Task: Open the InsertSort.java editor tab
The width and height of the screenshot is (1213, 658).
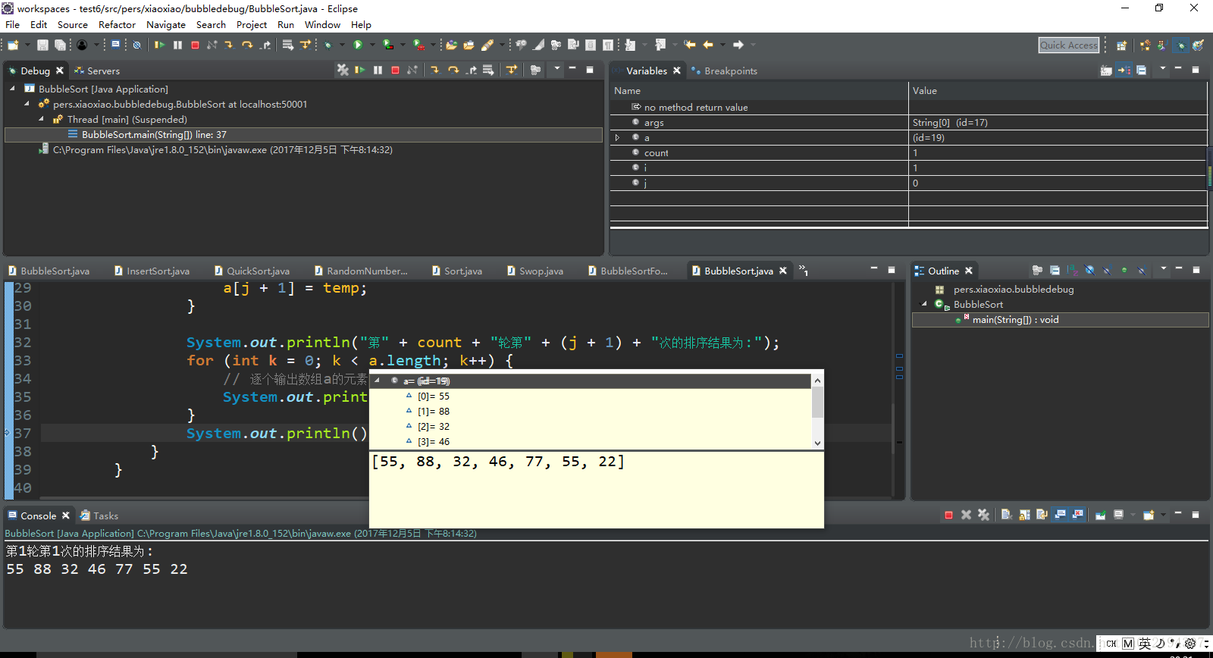Action: coord(152,271)
